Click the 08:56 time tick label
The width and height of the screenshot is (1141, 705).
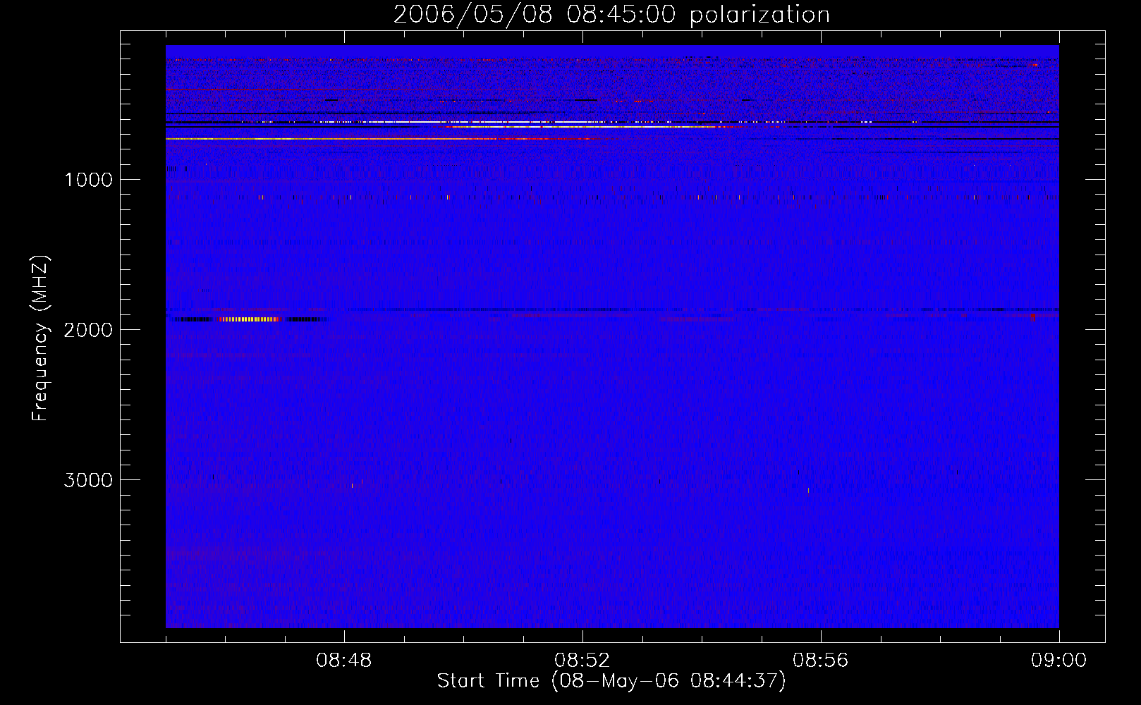click(x=821, y=661)
